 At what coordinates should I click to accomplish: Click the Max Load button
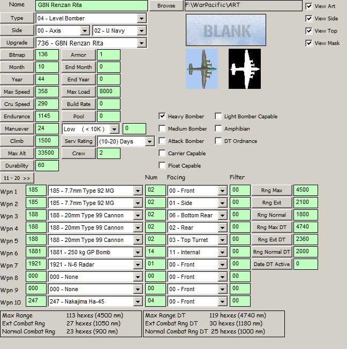coord(78,92)
